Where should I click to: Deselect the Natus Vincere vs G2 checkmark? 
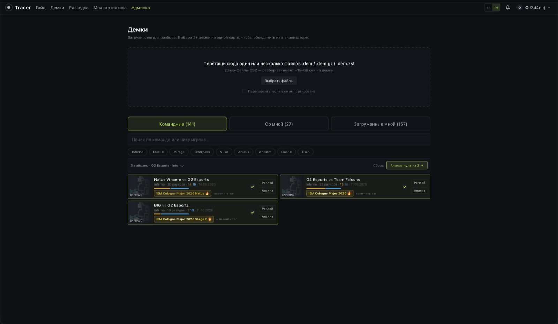pos(252,187)
